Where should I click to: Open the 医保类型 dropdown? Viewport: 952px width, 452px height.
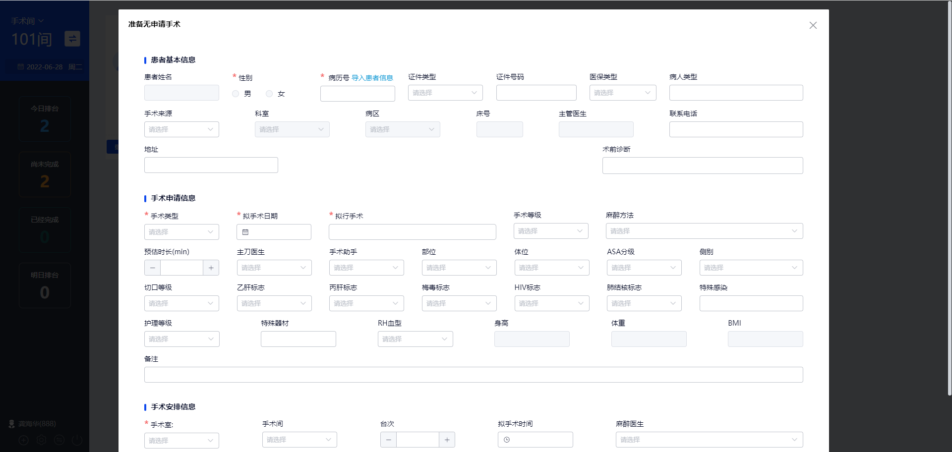[x=623, y=93]
